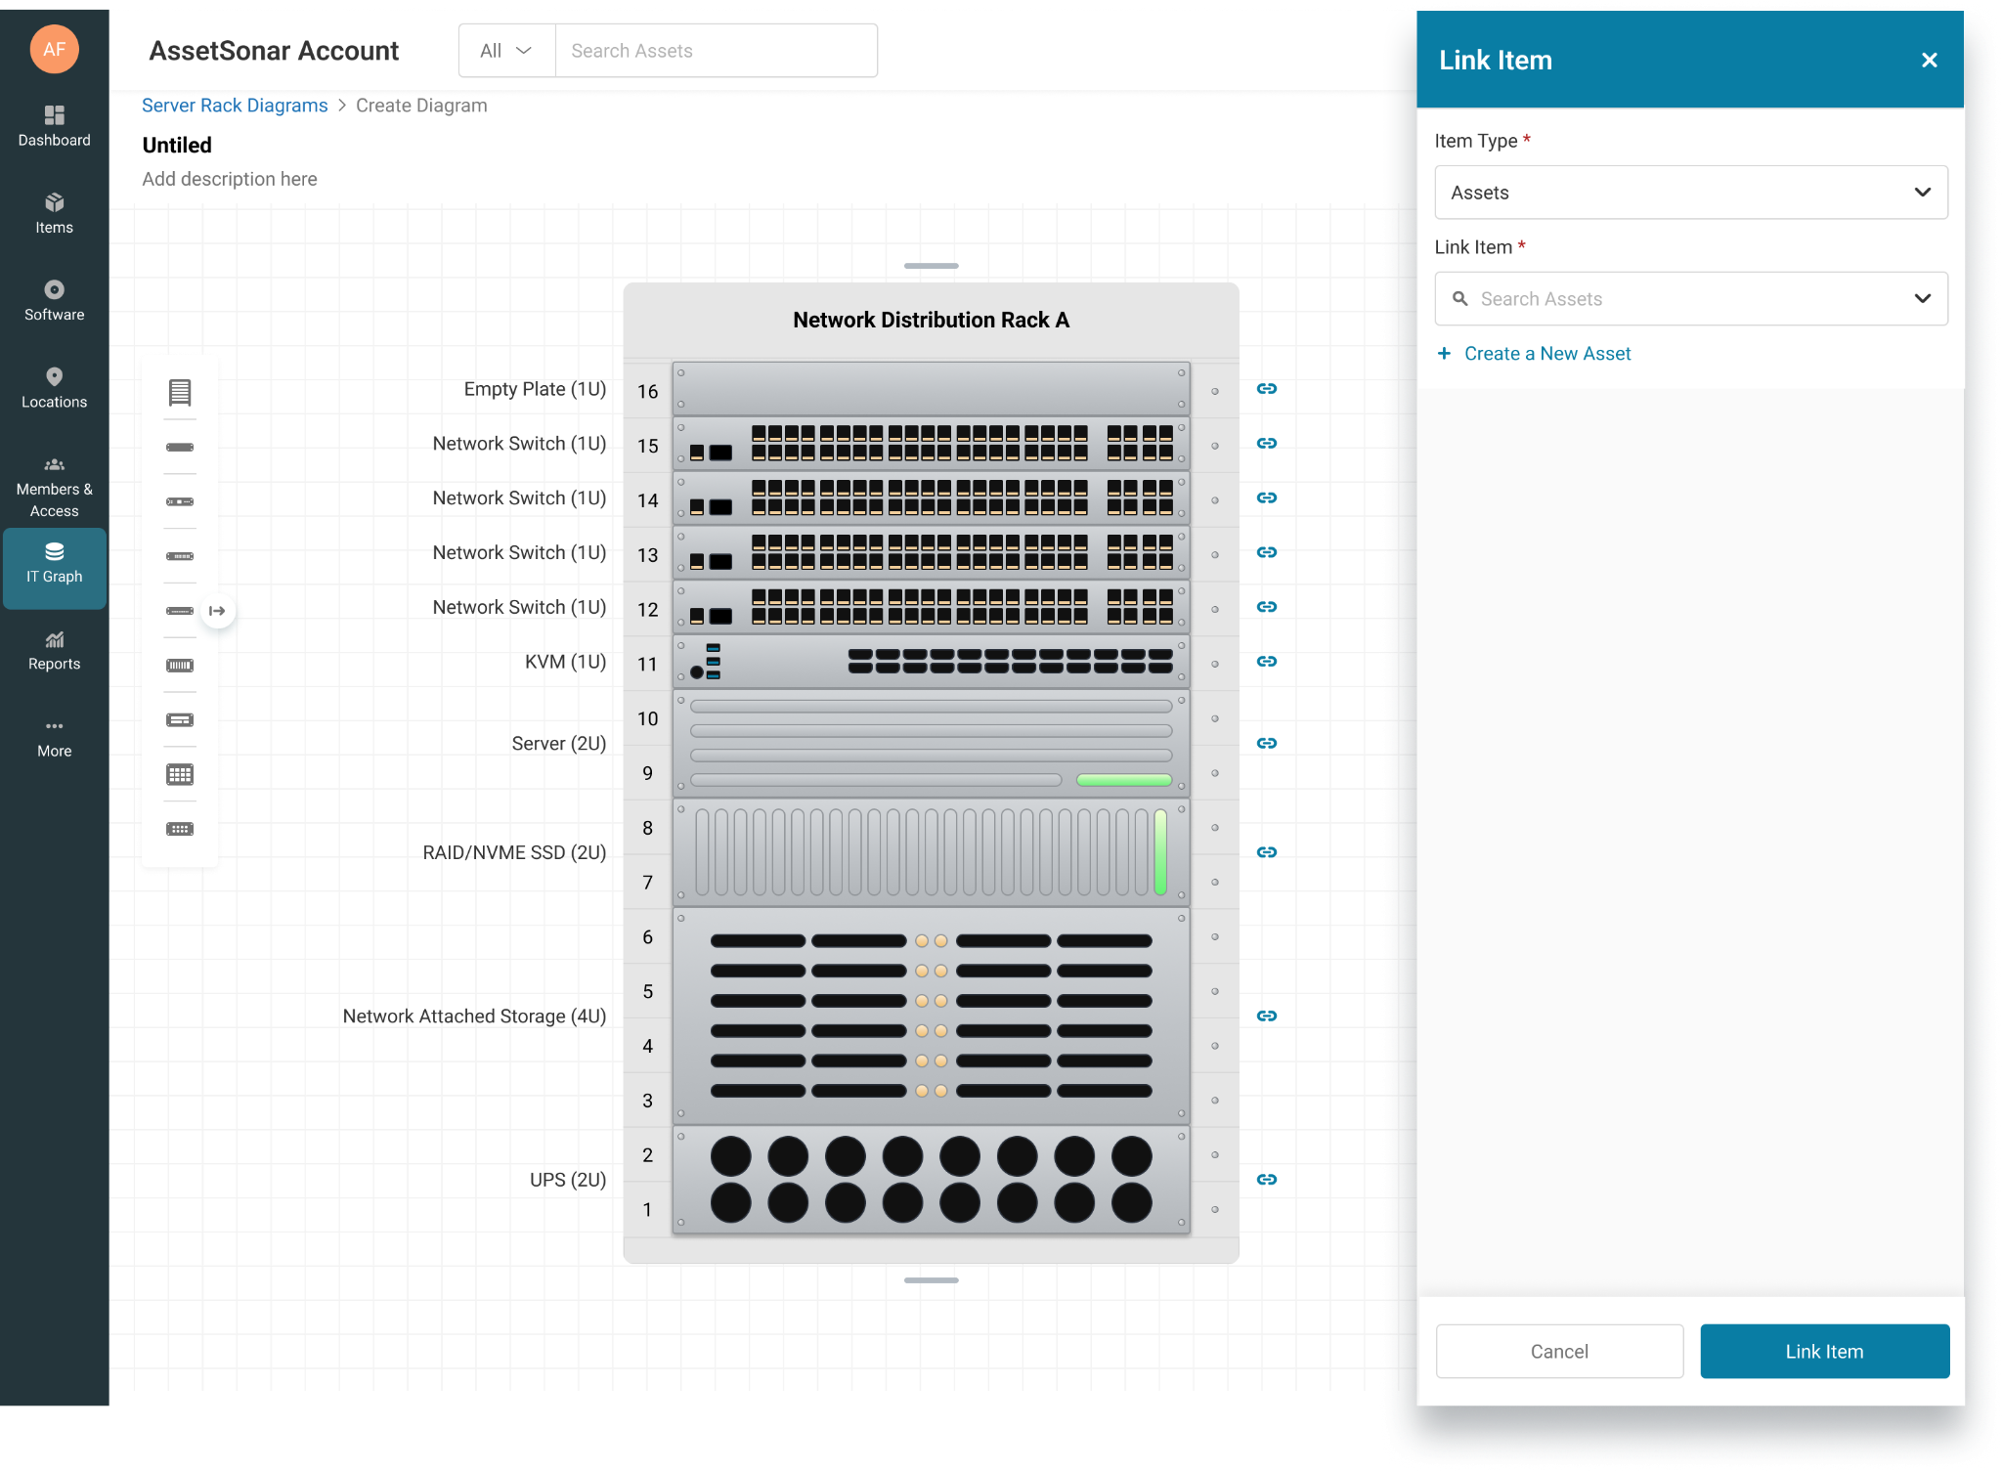Focus the top Search Assets field
The width and height of the screenshot is (2002, 1471).
pyautogui.click(x=716, y=51)
